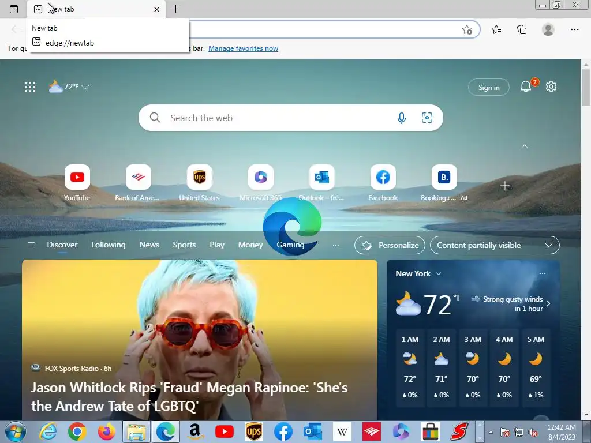Open the Collections icon
The image size is (591, 443).
coord(522,29)
